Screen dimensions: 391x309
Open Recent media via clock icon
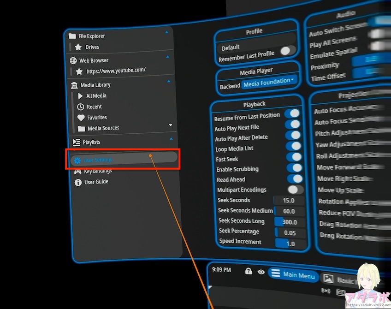coord(81,107)
